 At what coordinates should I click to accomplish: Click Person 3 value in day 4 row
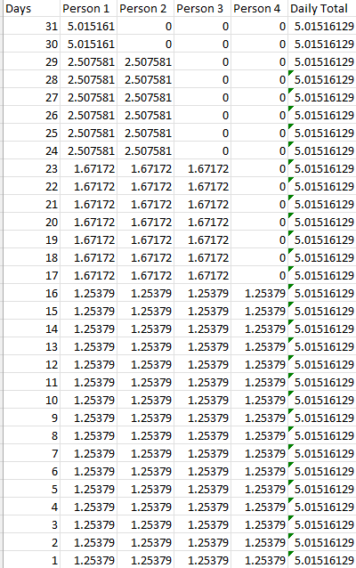[x=202, y=507]
